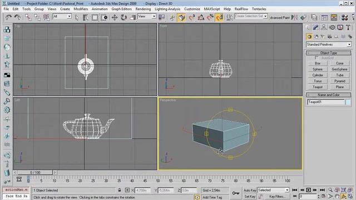This screenshot has height=200, width=356.
Task: Click the Align tool icon
Action: click(x=303, y=17)
